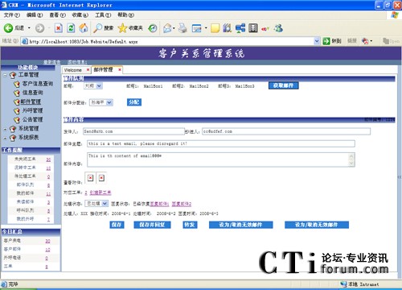The image size is (402, 290).
Task: Click the Print toolbar icon
Action: [183, 28]
